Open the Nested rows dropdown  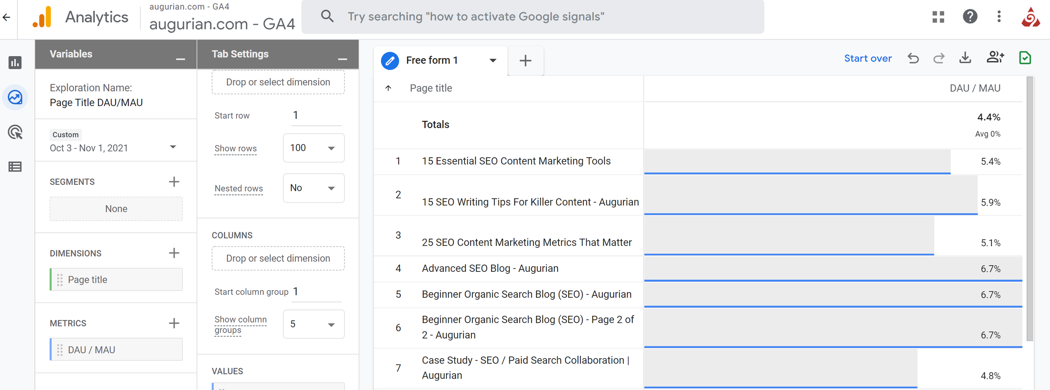[x=314, y=188]
